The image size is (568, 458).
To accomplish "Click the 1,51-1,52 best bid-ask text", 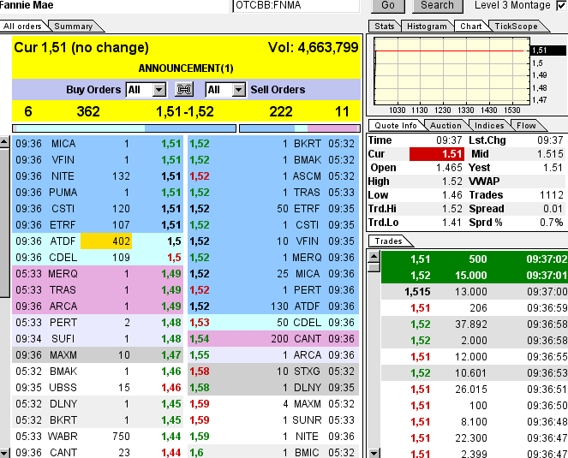I will [185, 111].
